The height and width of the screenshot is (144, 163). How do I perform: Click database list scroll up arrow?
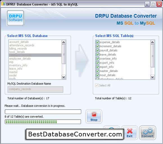click(64, 42)
